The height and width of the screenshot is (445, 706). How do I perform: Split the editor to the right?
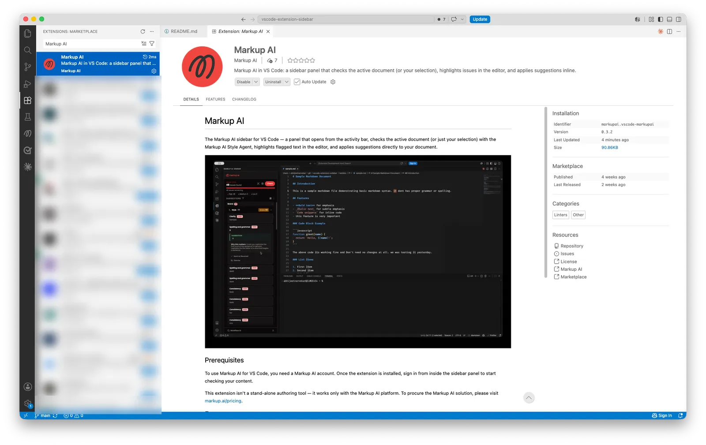[669, 31]
